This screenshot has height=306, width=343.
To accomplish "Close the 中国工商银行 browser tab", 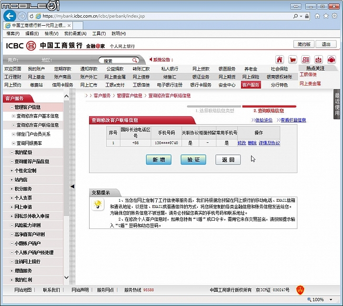I will click(x=69, y=26).
